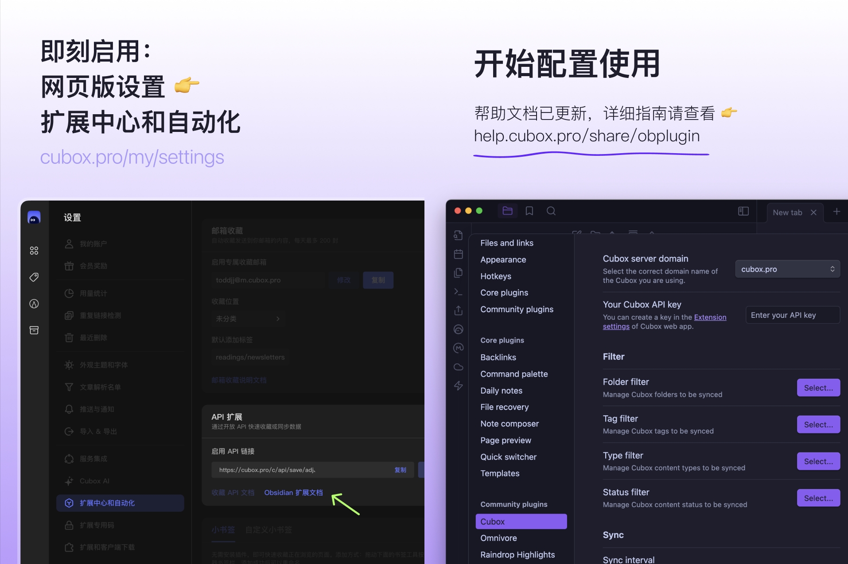The image size is (848, 564).
Task: Switch to the 小书签 tab
Action: tap(223, 530)
